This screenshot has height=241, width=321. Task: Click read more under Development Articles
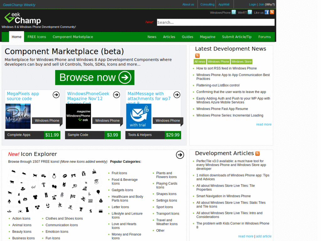pyautogui.click(x=246, y=236)
